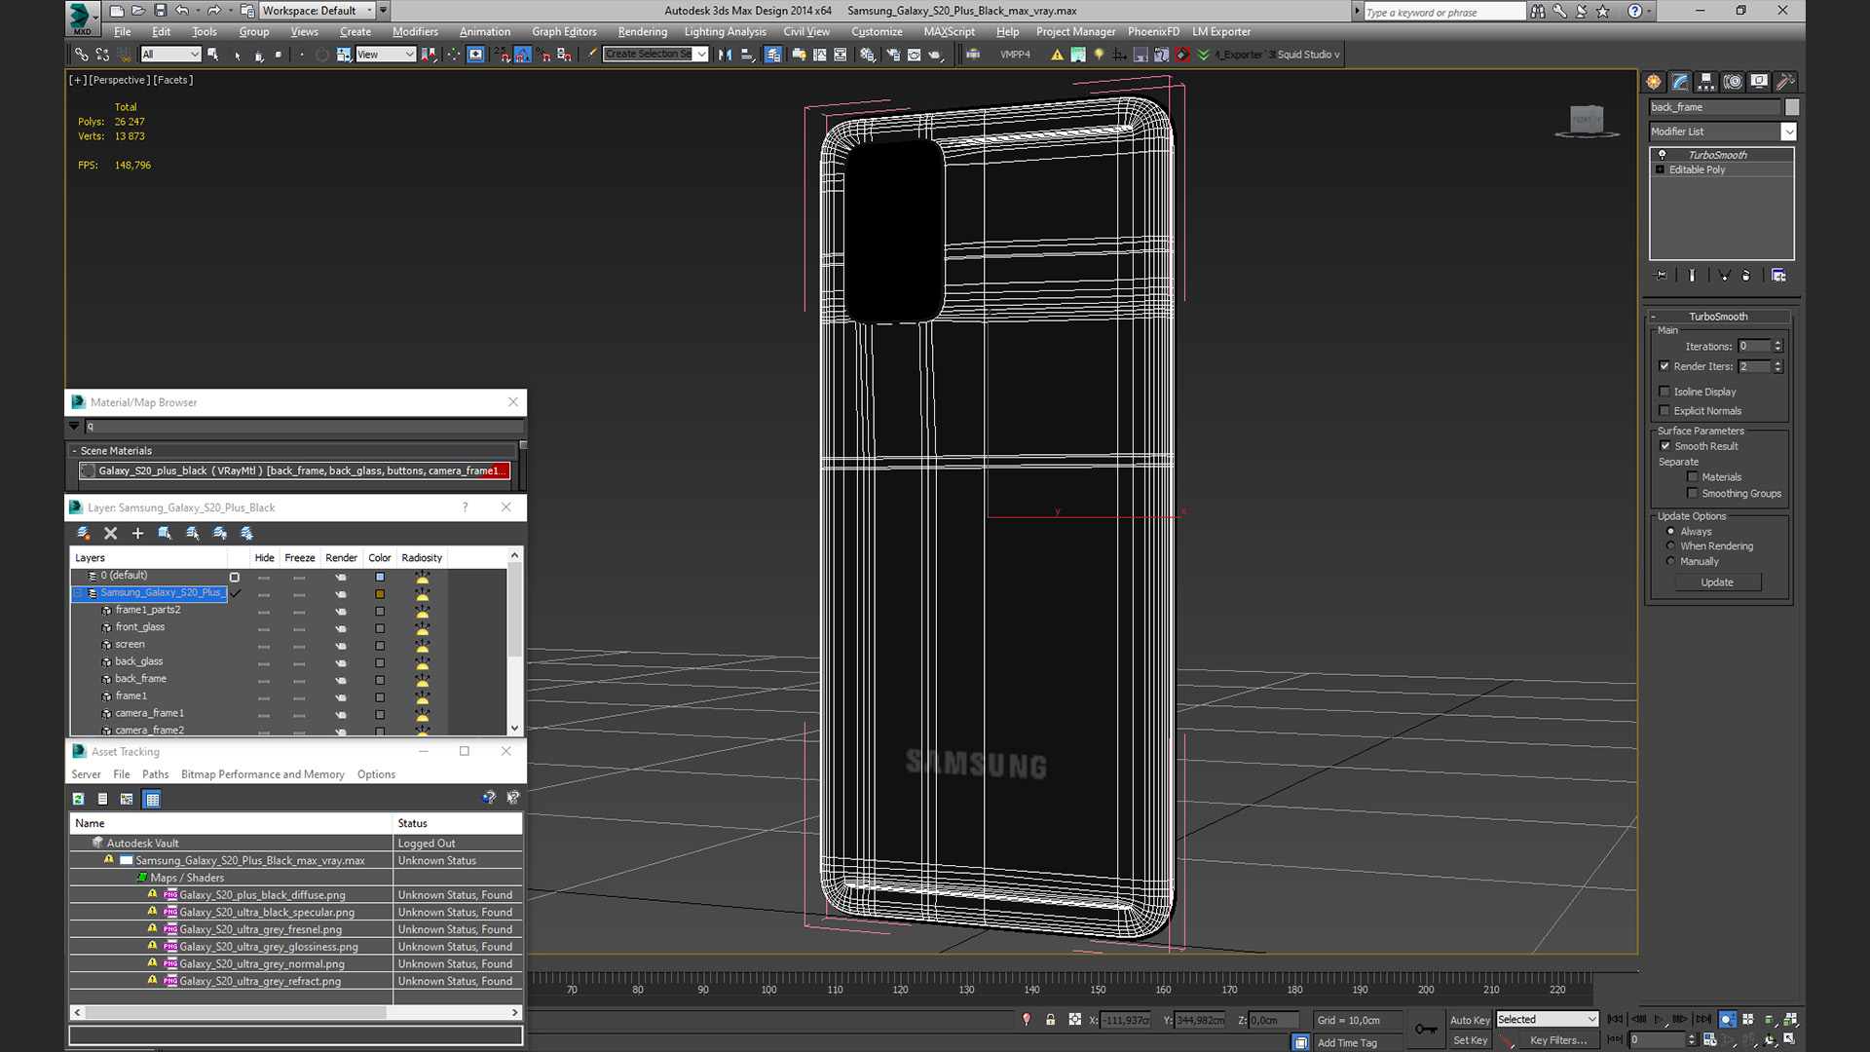This screenshot has height=1052, width=1870.
Task: Collapse the Samsung_Galaxy_S20_Plus layer tree
Action: (79, 593)
